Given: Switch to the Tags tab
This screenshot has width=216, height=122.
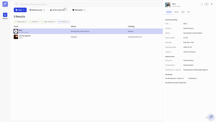Looking at the screenshot, I should tap(183, 12).
